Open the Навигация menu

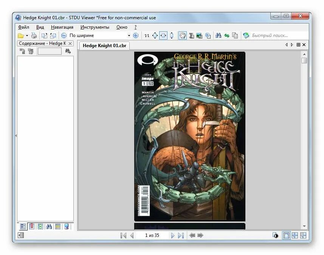[62, 27]
